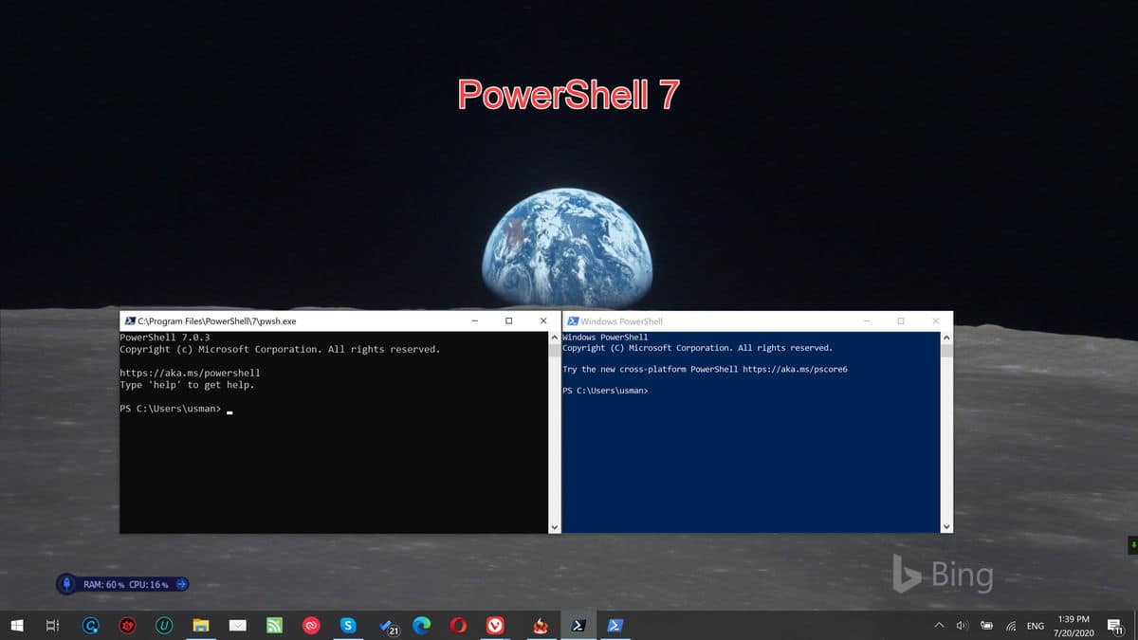Open the Windows Start menu

point(17,626)
